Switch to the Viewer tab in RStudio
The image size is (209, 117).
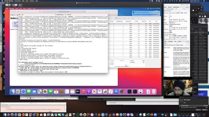tap(180, 42)
